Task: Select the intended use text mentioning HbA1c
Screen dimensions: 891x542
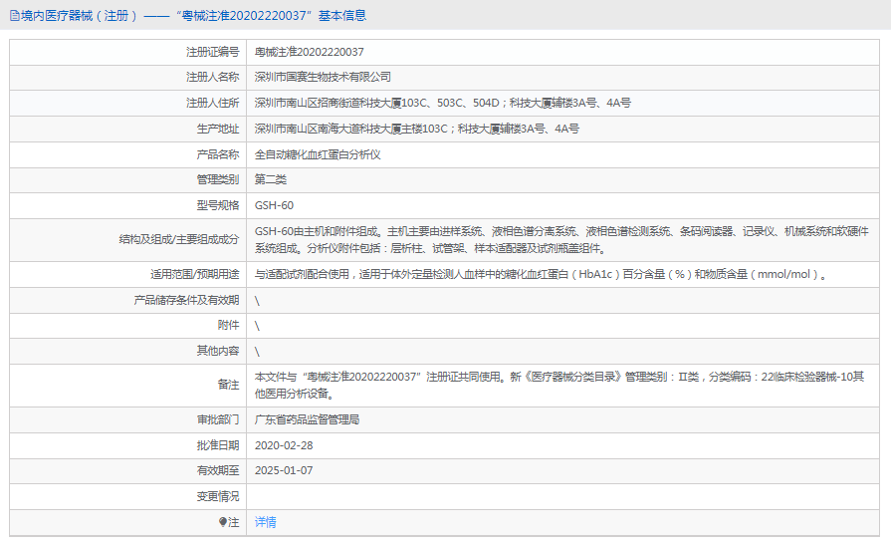Action: [x=541, y=274]
